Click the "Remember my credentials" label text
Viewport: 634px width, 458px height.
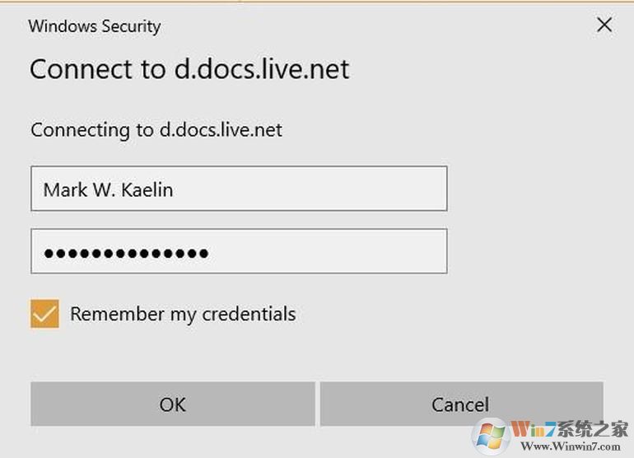(x=182, y=314)
